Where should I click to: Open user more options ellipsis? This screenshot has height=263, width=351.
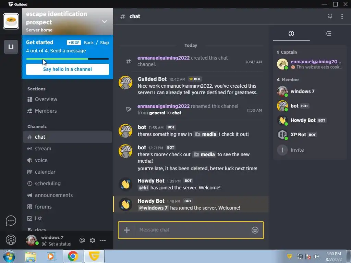pyautogui.click(x=103, y=240)
